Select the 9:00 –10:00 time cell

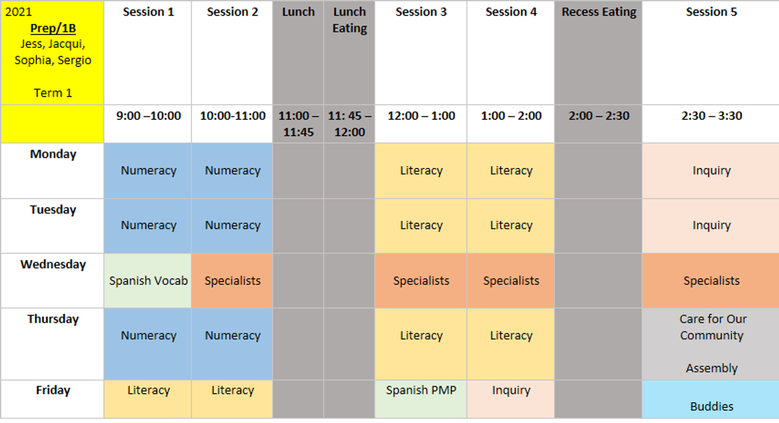click(x=148, y=124)
